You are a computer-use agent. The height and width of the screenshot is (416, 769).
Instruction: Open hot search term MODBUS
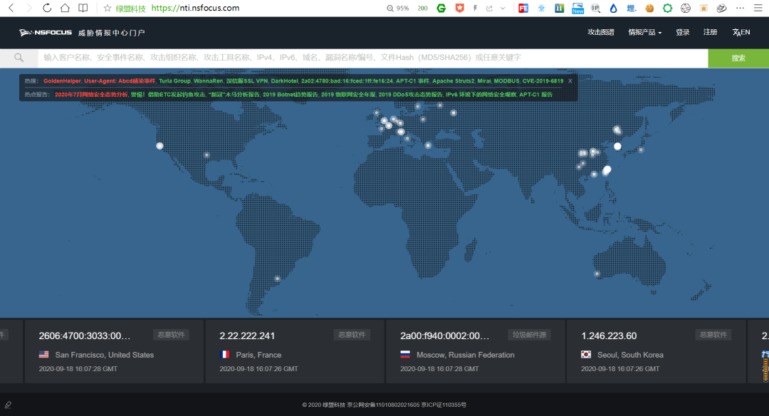click(506, 81)
